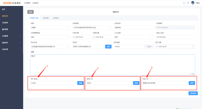Click 选择 button for 相对方
The image size is (202, 109).
tap(108, 47)
